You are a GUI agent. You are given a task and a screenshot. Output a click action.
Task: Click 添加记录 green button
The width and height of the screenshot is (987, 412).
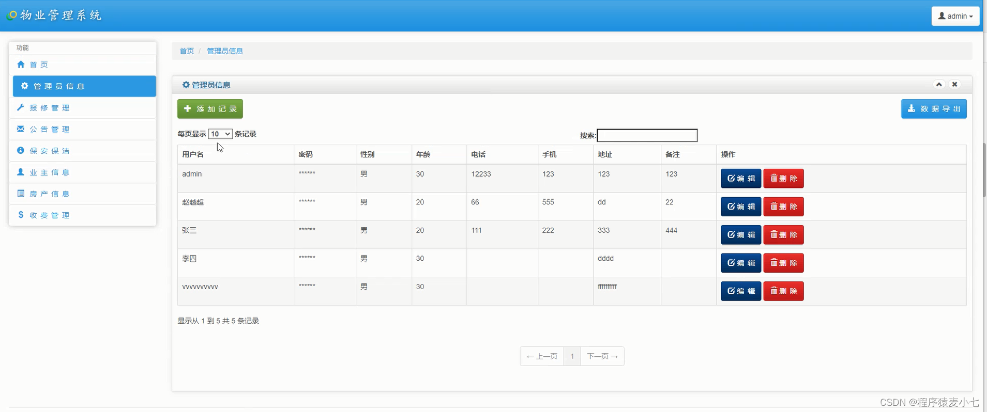tap(210, 109)
